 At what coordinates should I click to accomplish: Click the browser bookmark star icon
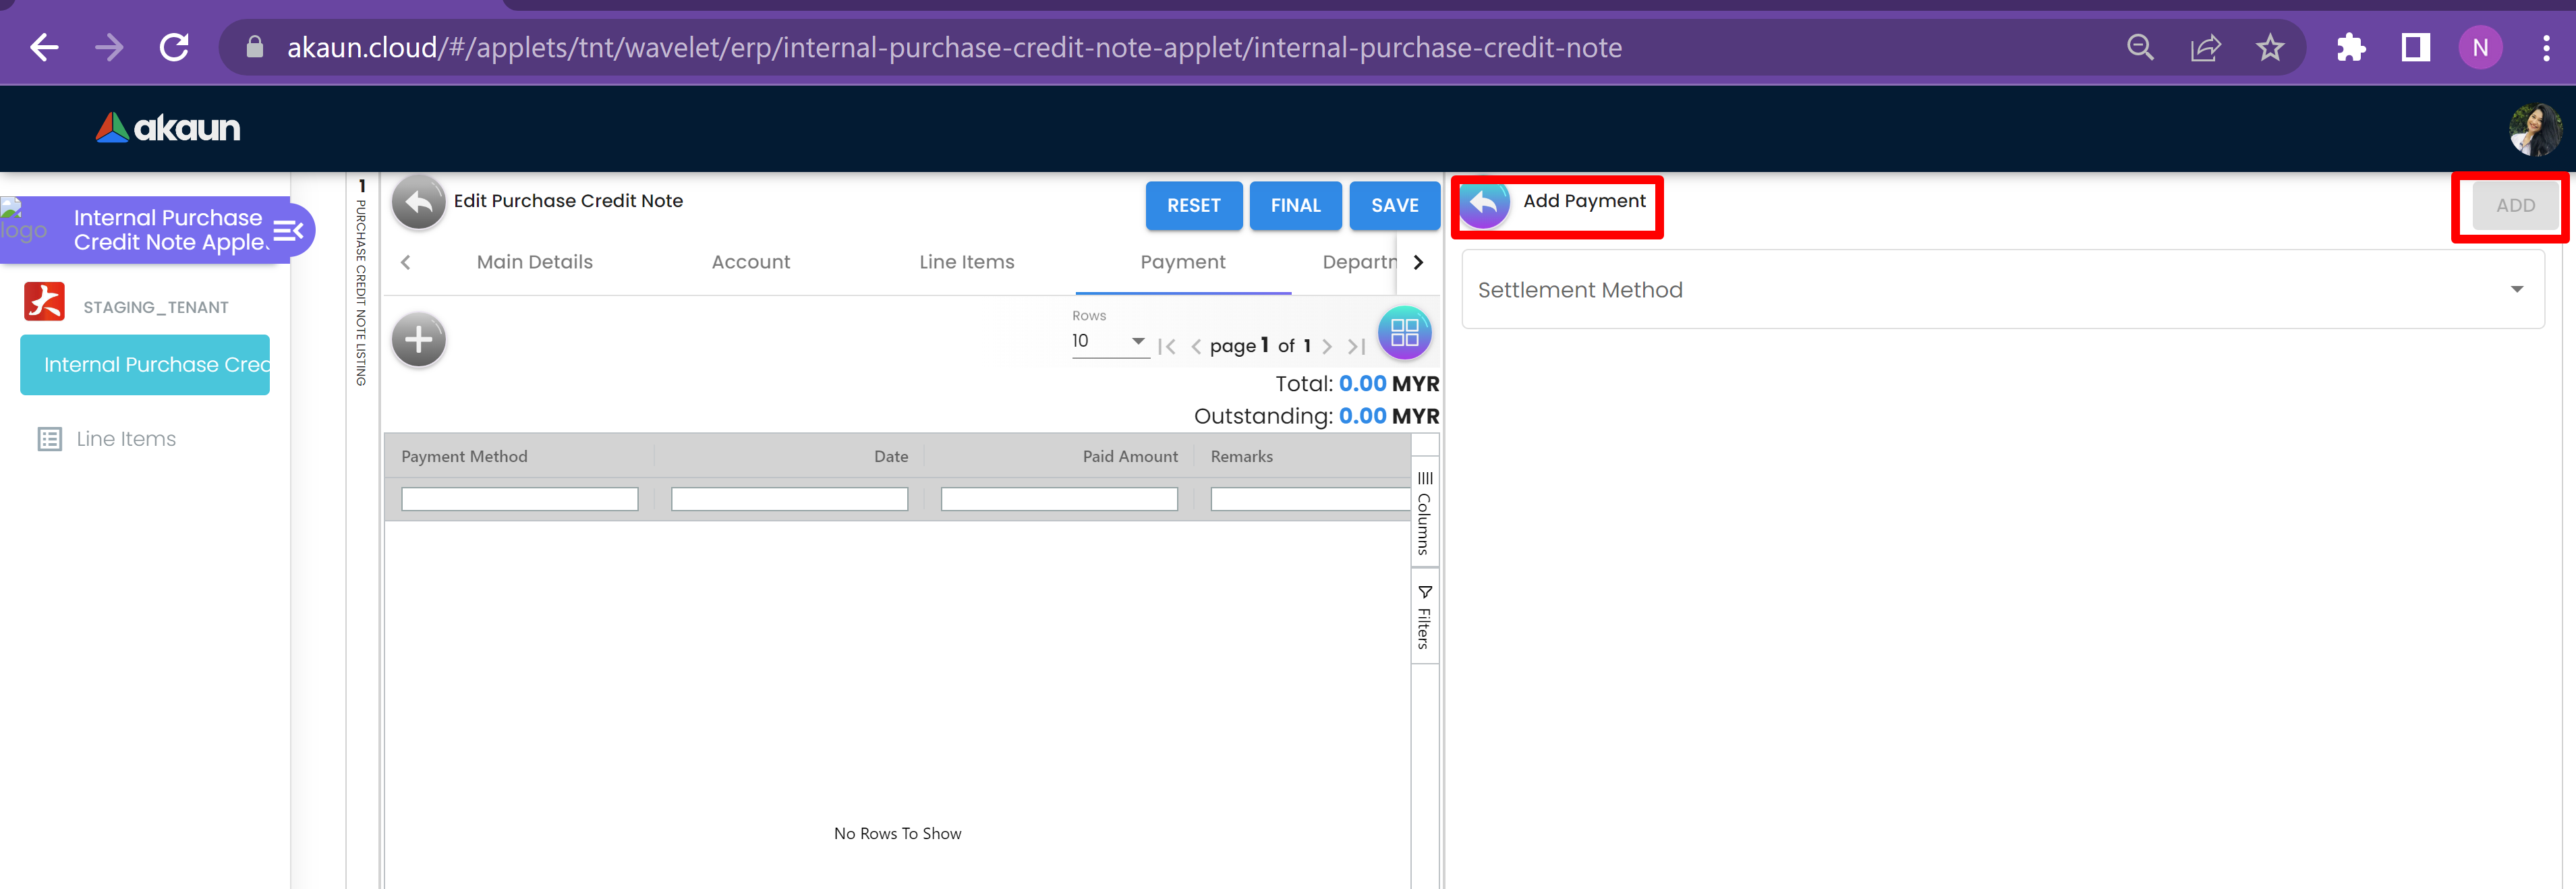(x=2269, y=48)
